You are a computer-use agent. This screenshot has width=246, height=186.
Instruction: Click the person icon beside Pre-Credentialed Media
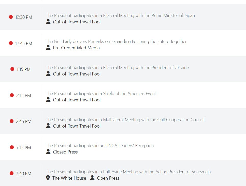click(x=48, y=48)
